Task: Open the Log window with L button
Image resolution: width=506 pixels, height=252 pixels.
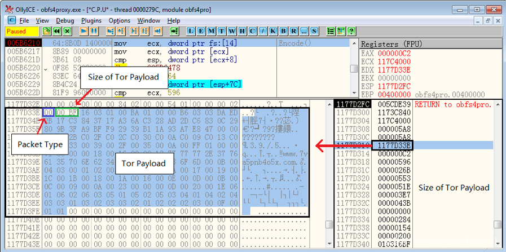Action: point(191,31)
